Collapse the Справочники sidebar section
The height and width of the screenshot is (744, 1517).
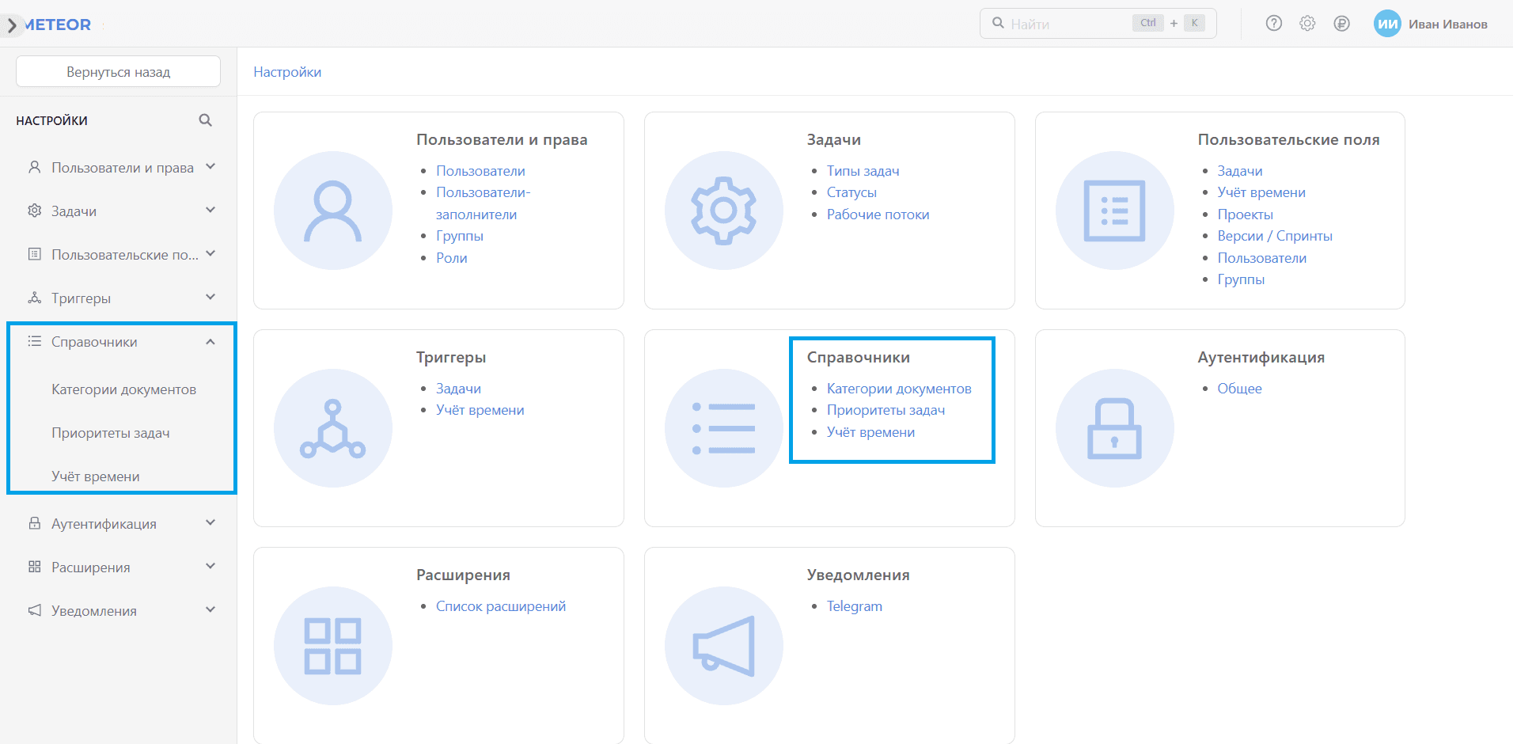coord(210,342)
